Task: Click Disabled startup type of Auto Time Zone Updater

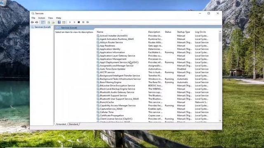Action: (181, 69)
